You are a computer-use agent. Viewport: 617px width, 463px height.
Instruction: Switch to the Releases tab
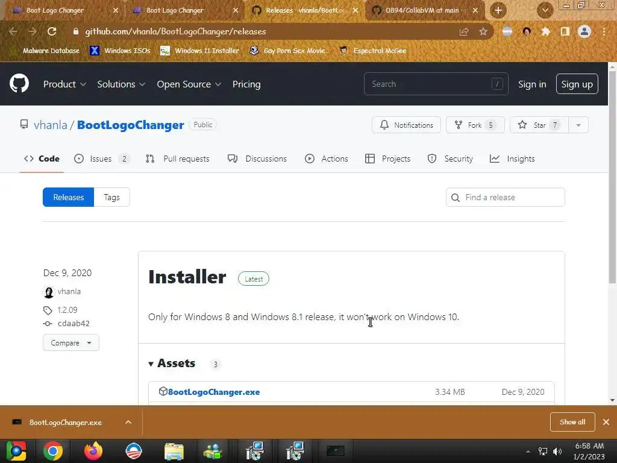point(69,197)
